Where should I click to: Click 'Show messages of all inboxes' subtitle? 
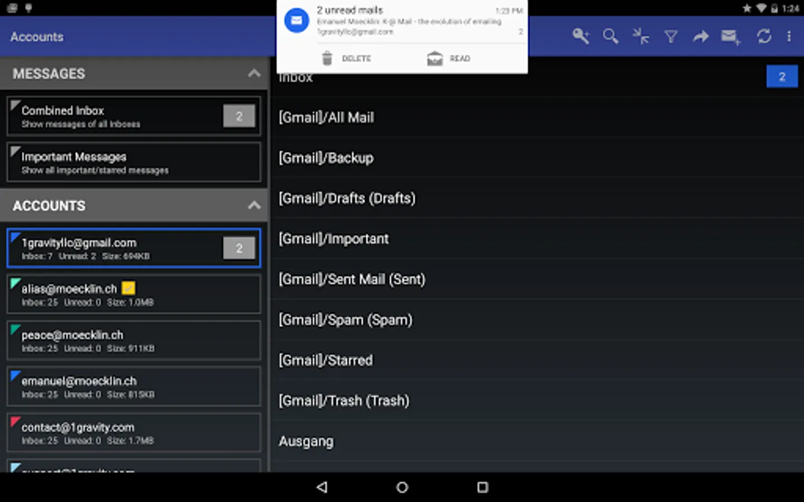pos(81,124)
